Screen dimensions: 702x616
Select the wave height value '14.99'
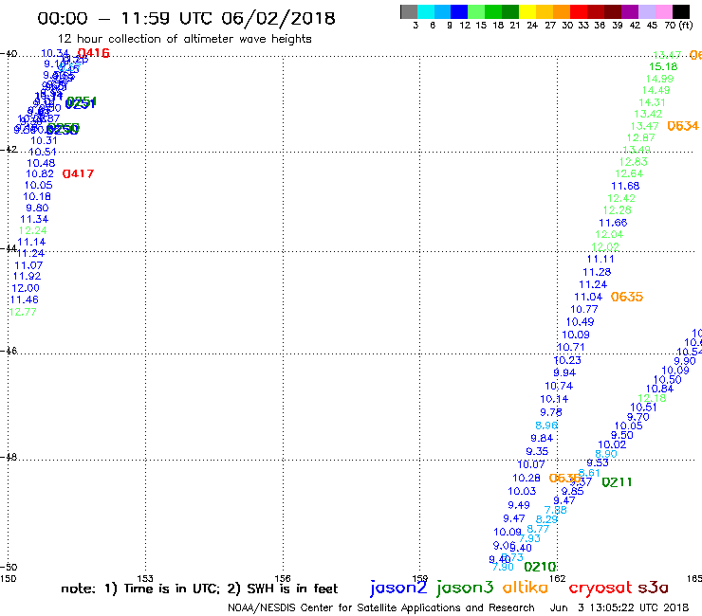point(659,79)
